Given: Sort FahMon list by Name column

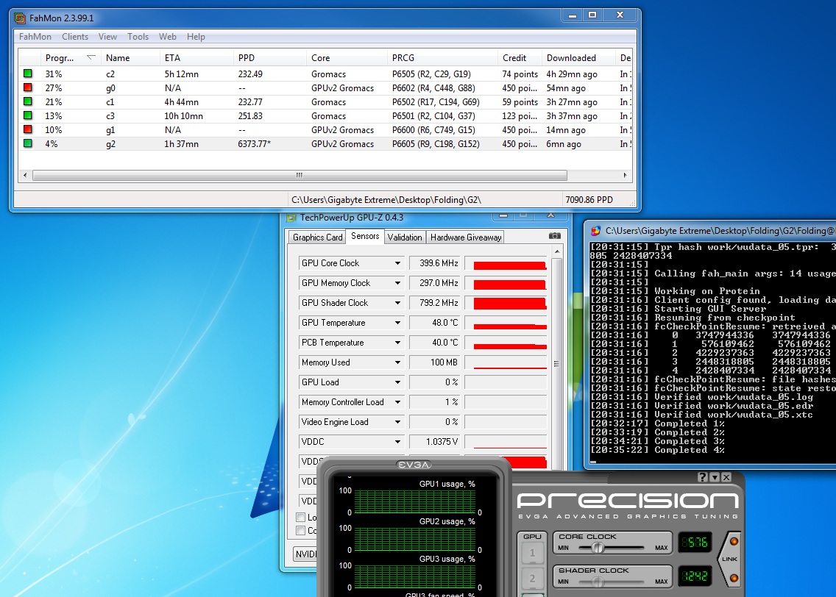Looking at the screenshot, I should [130, 57].
